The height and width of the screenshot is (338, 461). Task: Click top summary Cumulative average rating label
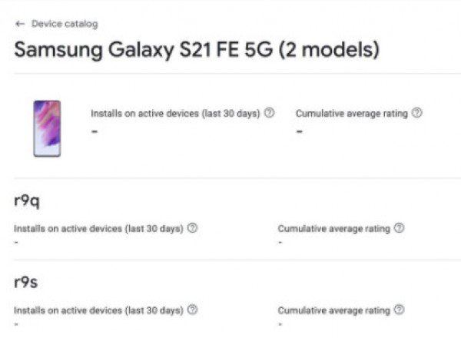click(x=352, y=113)
